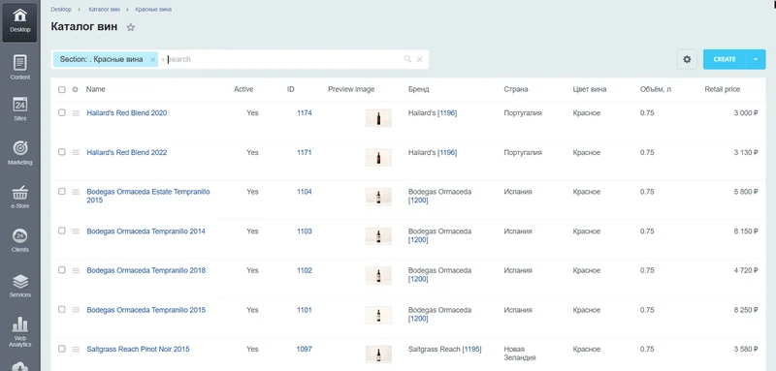Sort by Active column header
Image resolution: width=776 pixels, height=371 pixels.
coord(243,89)
